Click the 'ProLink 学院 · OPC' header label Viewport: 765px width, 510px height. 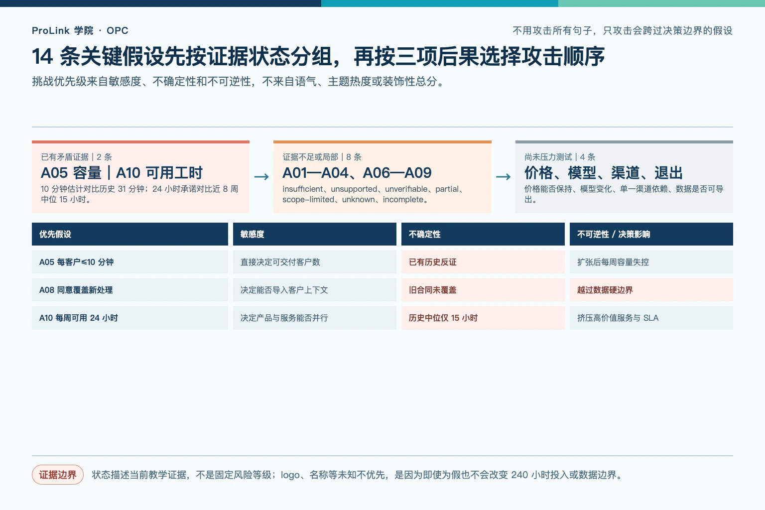point(80,30)
